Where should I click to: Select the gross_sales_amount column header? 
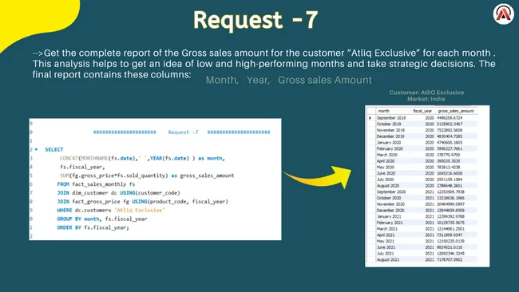pyautogui.click(x=456, y=111)
